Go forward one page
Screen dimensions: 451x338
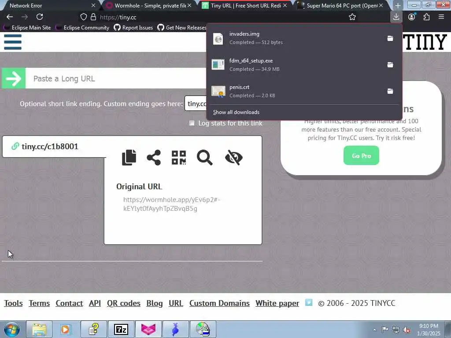point(25,17)
